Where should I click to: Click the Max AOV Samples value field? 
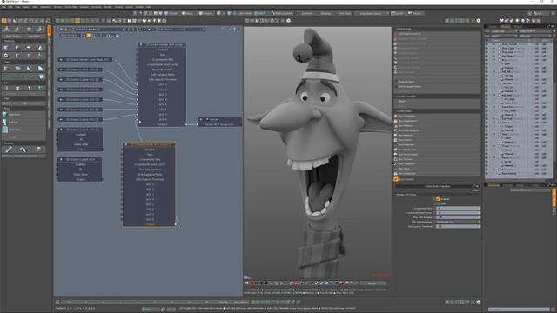coord(458,217)
